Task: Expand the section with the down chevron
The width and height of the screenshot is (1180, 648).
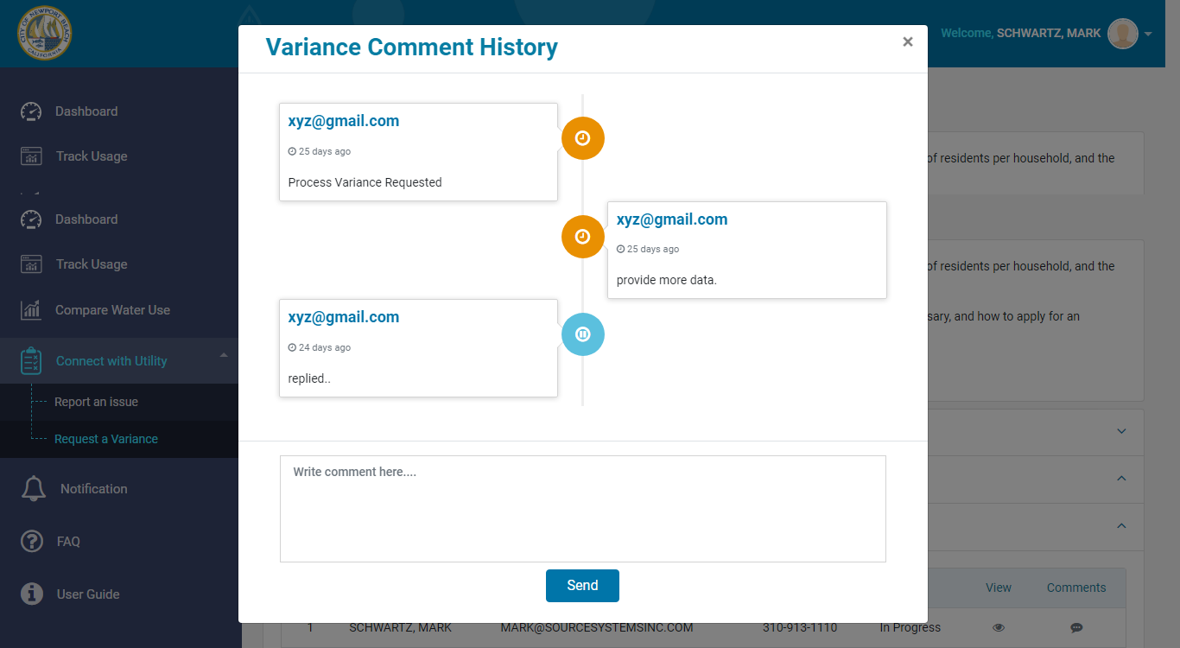Action: point(1121,431)
